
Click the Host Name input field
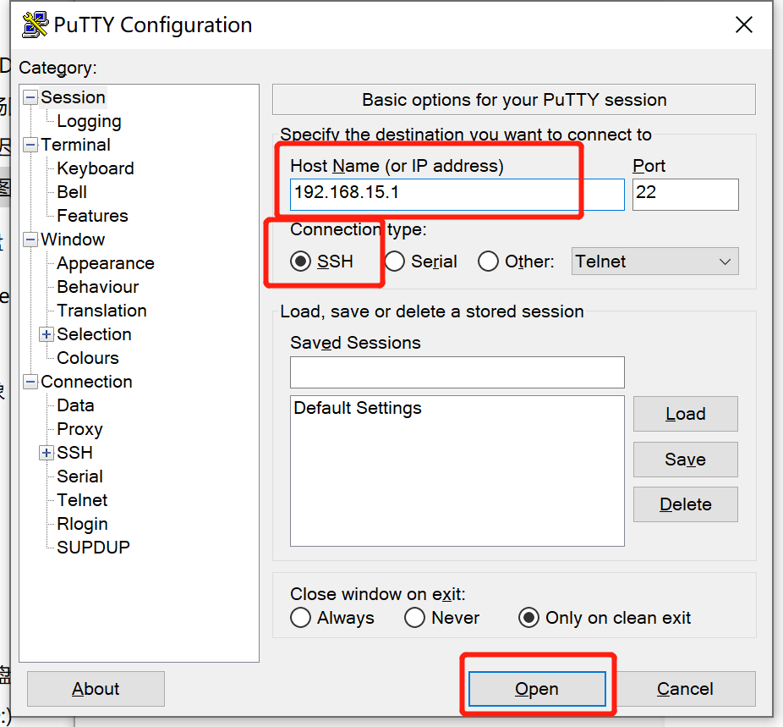(457, 194)
